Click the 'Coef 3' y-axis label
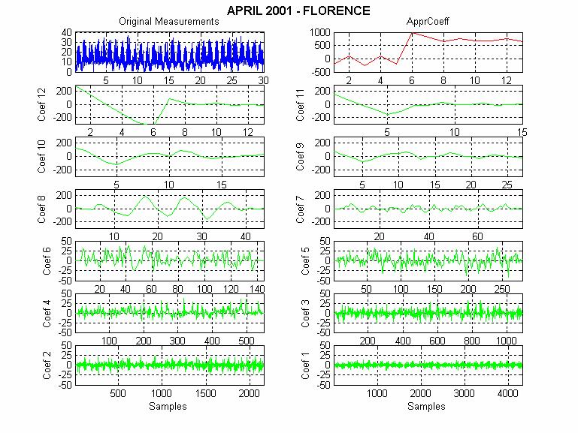Image resolution: width=578 pixels, height=433 pixels. [x=305, y=314]
